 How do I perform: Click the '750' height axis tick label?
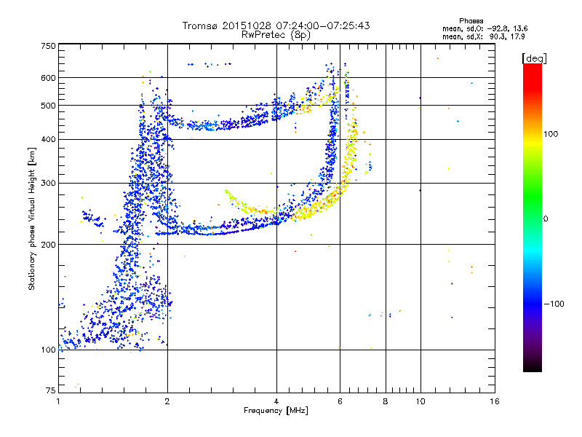(x=48, y=46)
